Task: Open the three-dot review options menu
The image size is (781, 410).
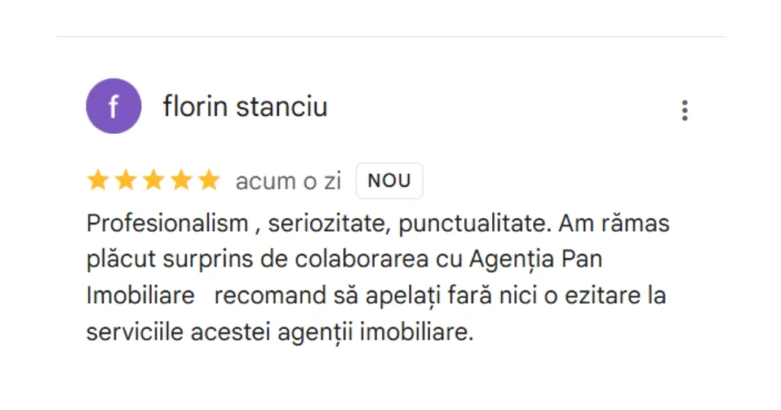Action: [x=684, y=111]
